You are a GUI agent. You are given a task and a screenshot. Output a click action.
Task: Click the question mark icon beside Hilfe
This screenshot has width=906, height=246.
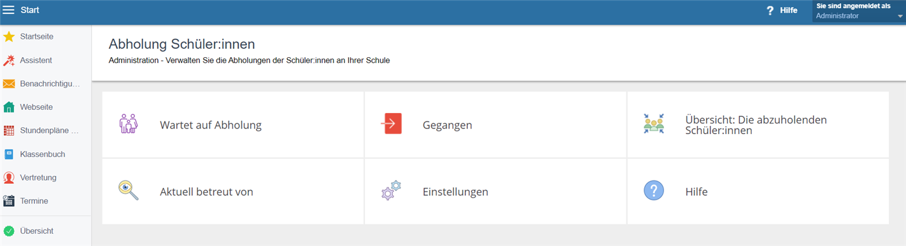pos(770,11)
